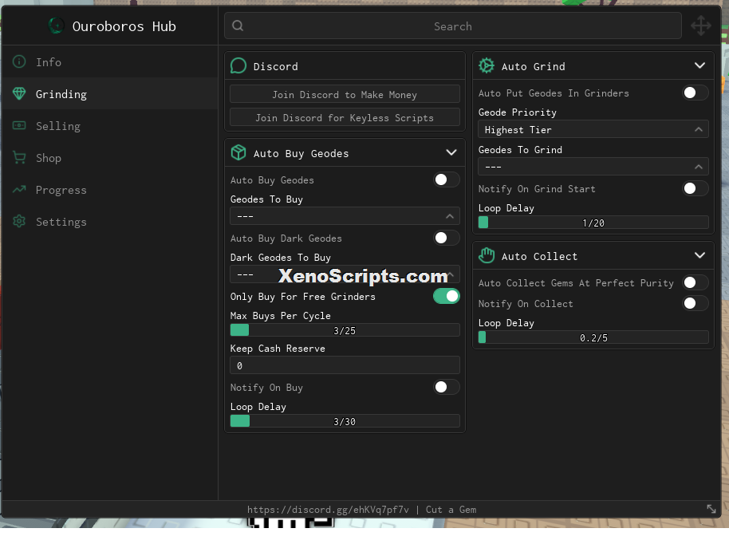Click the Search input field

453,26
